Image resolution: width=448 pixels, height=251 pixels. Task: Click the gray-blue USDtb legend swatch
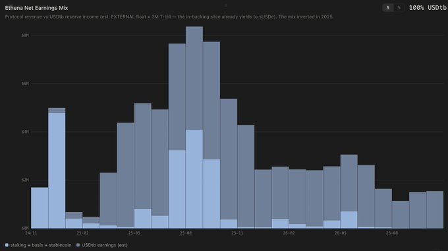tap(78, 245)
